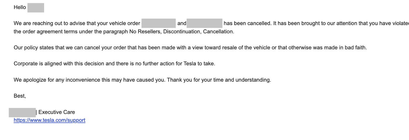Viewport: 409px width, 140px height.
Task: Click the phrase No Resellers, Discontinuation, Cancellation
Action: pyautogui.click(x=182, y=32)
